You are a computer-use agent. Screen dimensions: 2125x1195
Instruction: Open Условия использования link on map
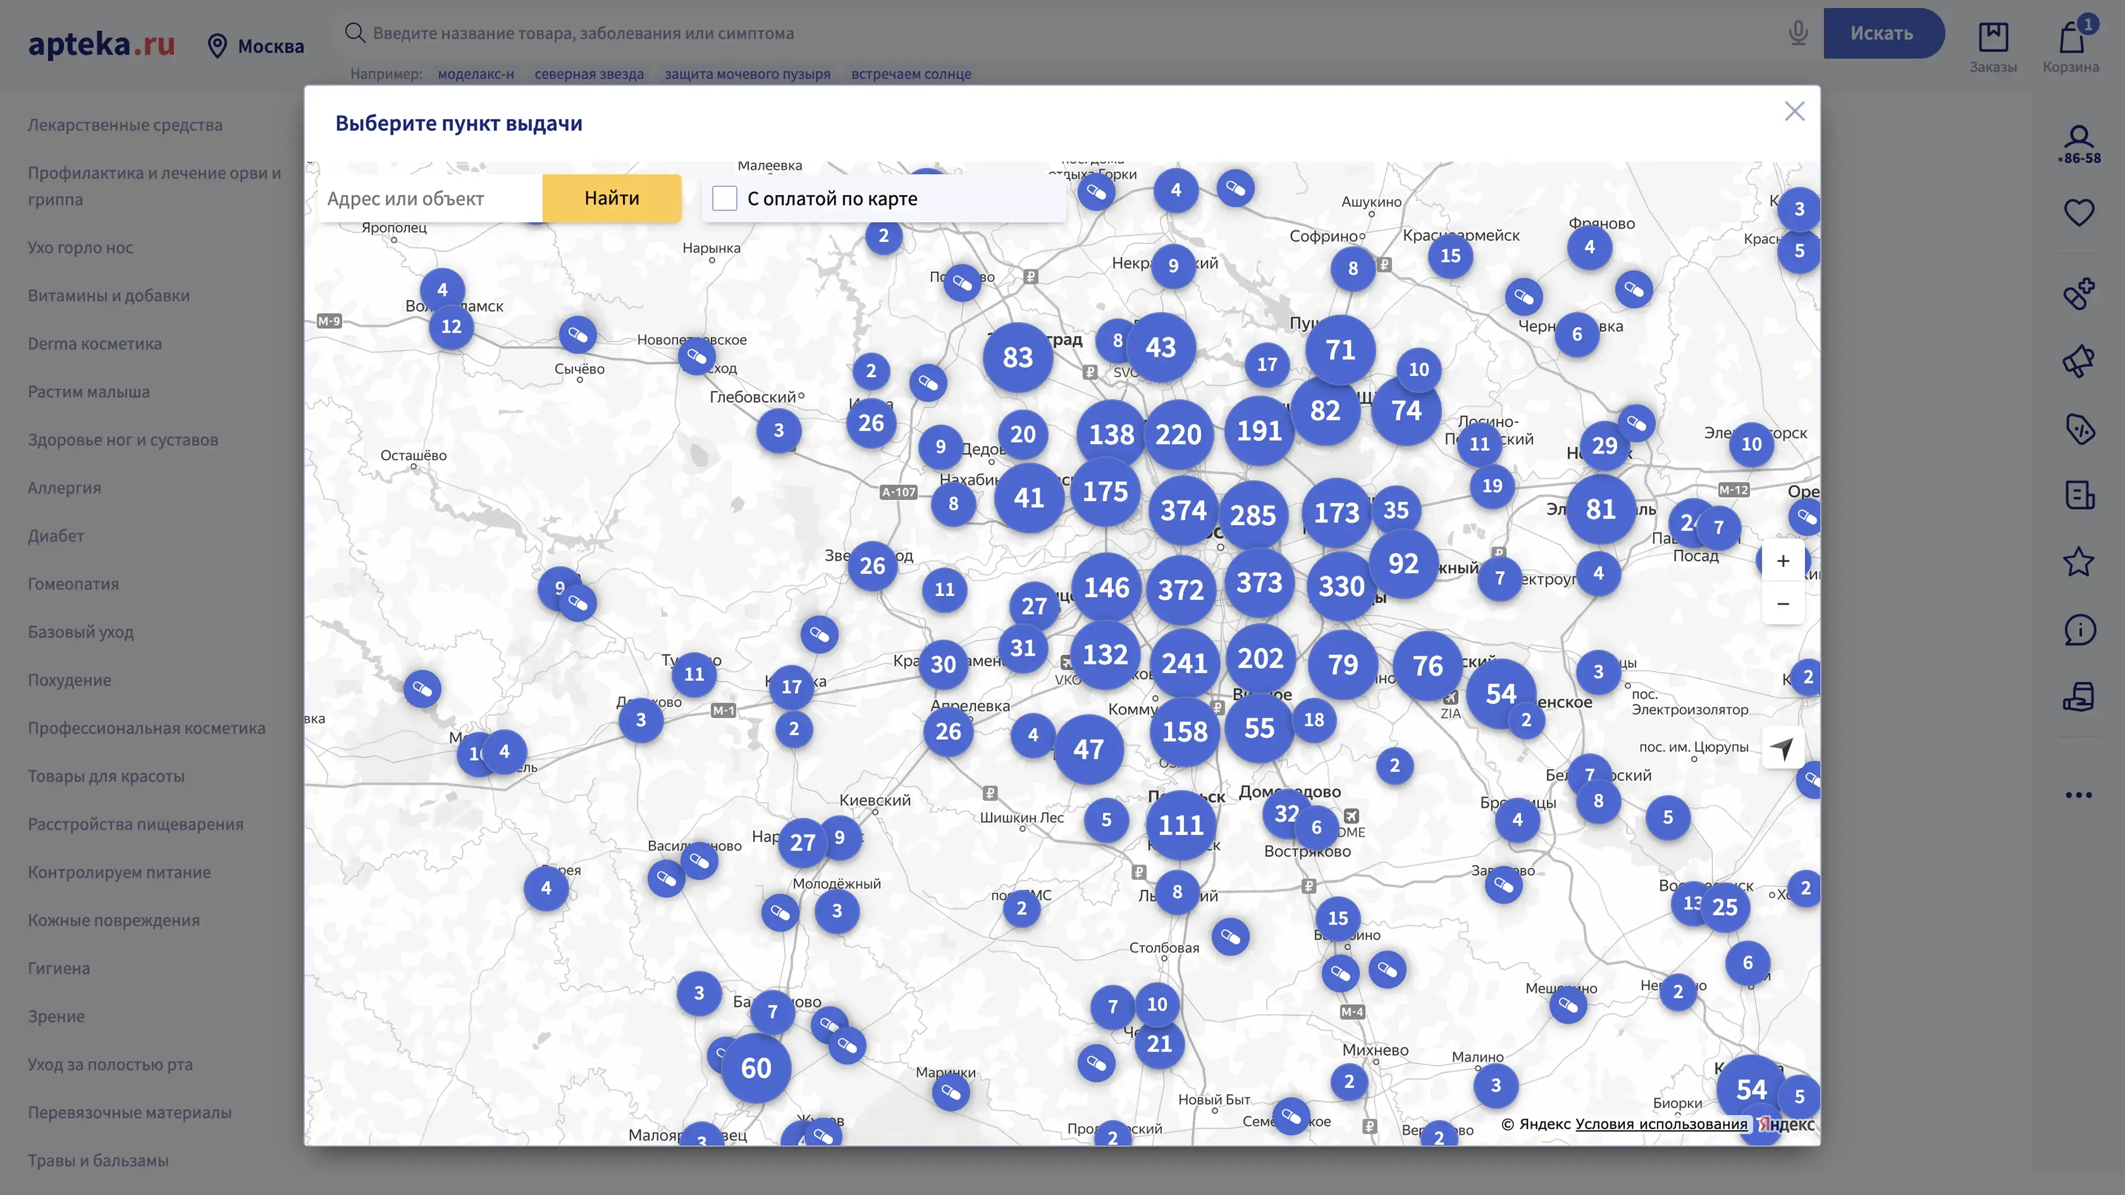(1661, 1124)
